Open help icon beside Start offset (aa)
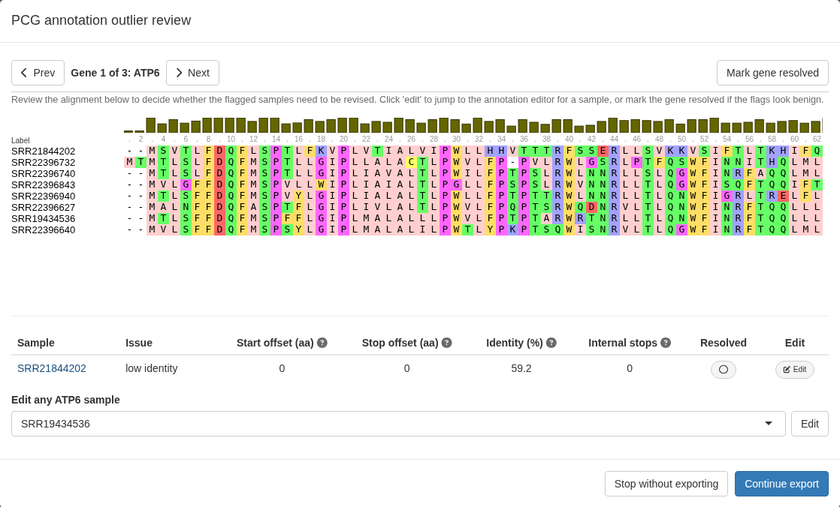This screenshot has width=840, height=507. 322,343
